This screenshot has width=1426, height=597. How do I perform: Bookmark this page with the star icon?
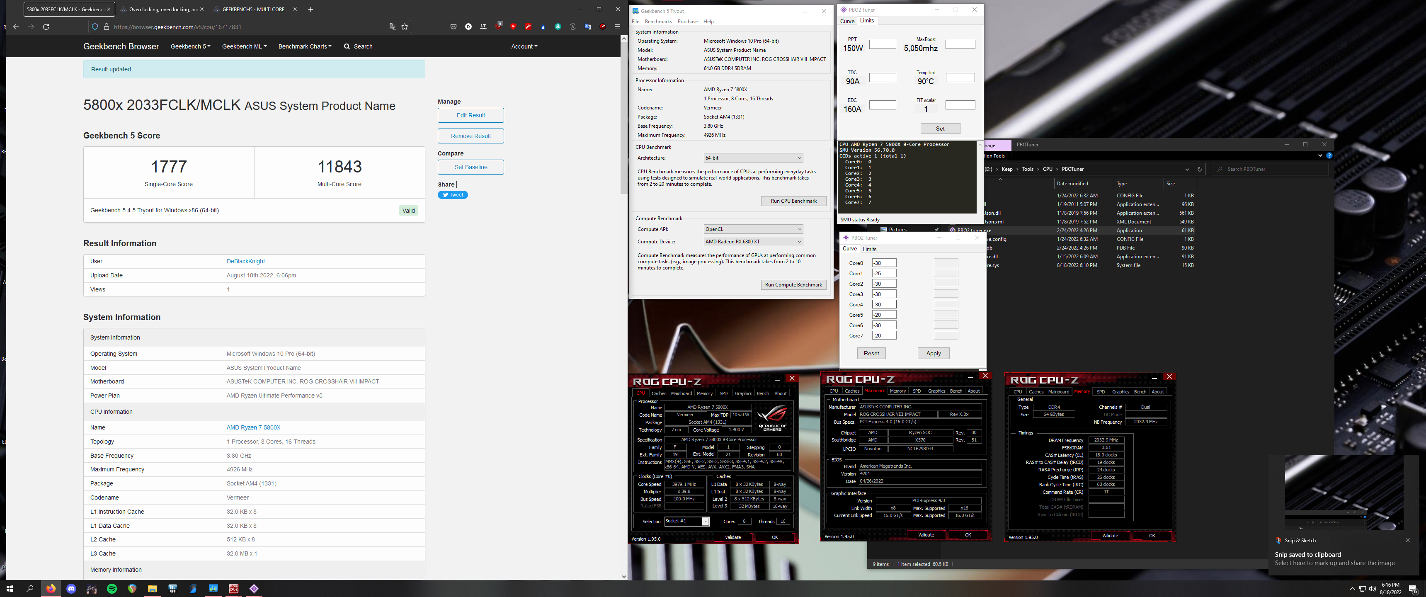click(x=405, y=27)
